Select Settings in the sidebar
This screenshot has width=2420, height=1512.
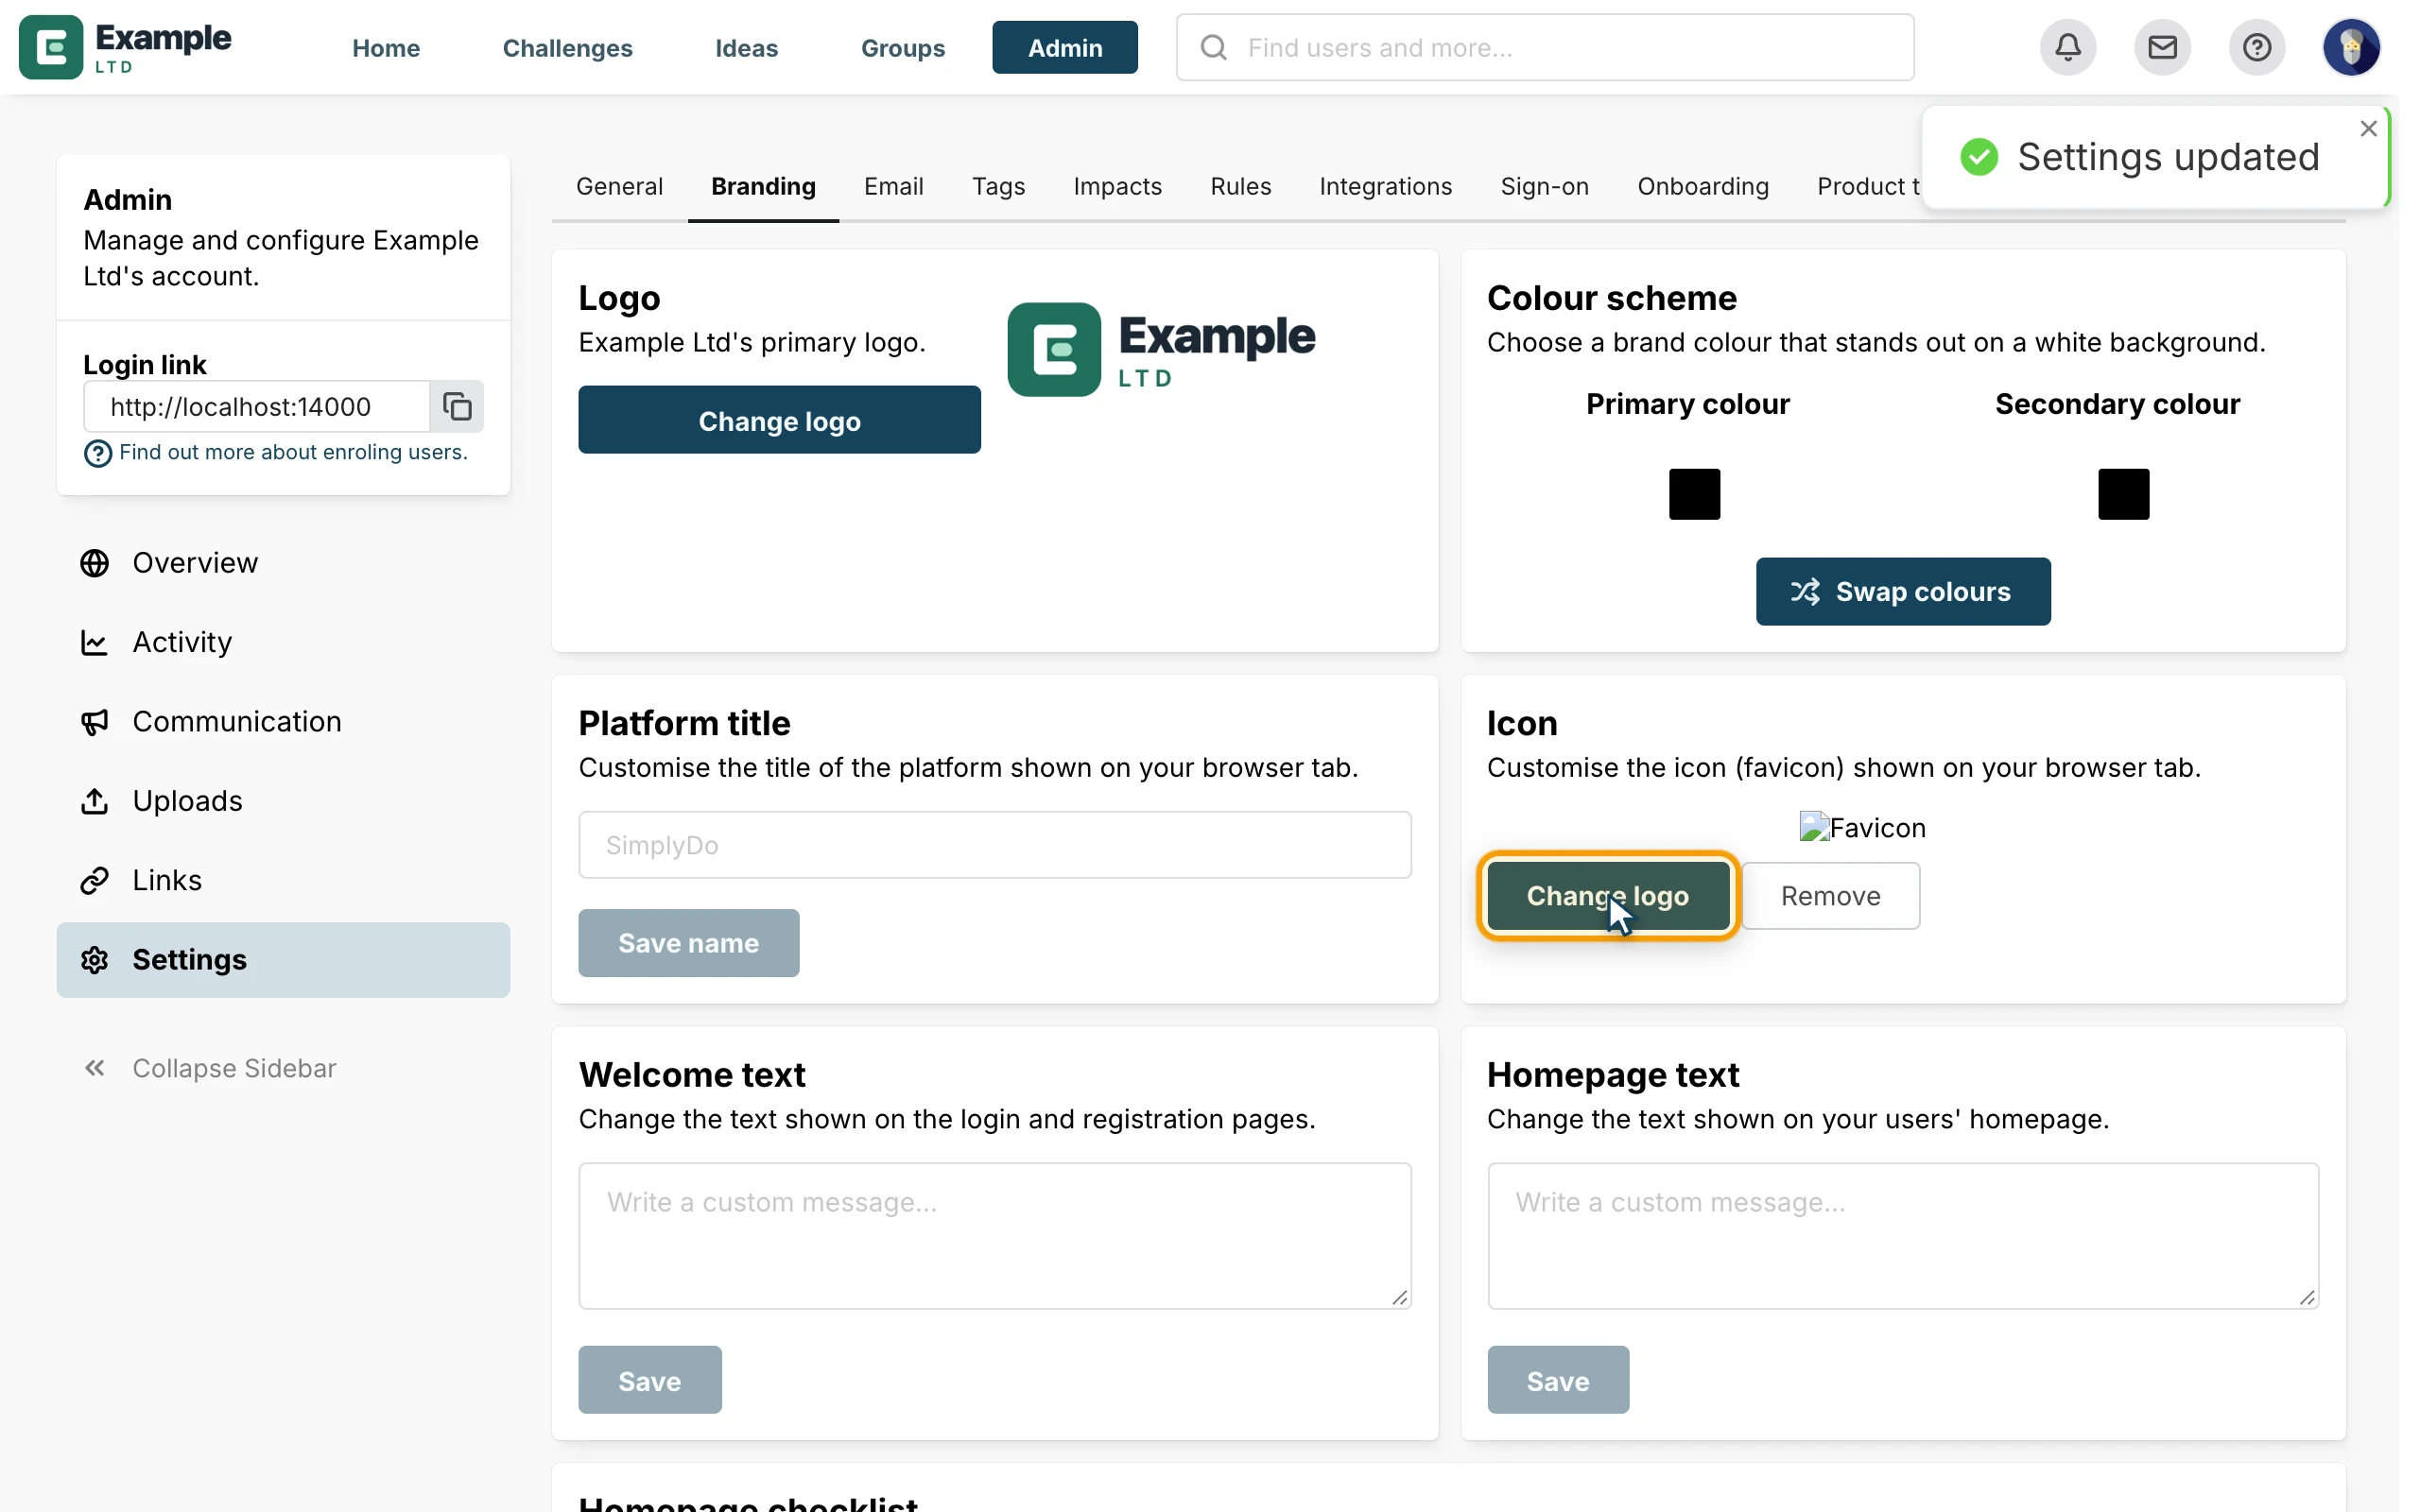(283, 960)
